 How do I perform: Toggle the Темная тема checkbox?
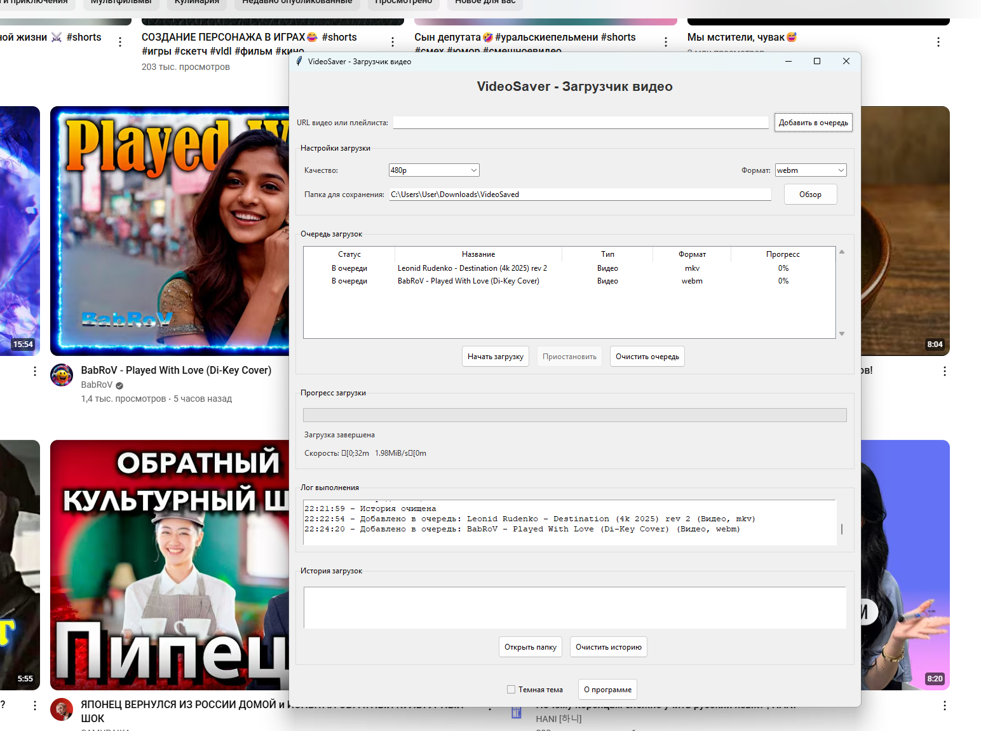511,690
